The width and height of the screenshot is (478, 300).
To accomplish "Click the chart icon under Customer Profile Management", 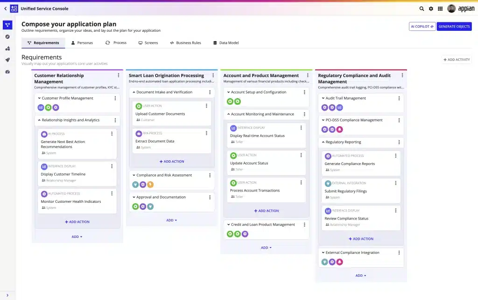I will click(41, 107).
